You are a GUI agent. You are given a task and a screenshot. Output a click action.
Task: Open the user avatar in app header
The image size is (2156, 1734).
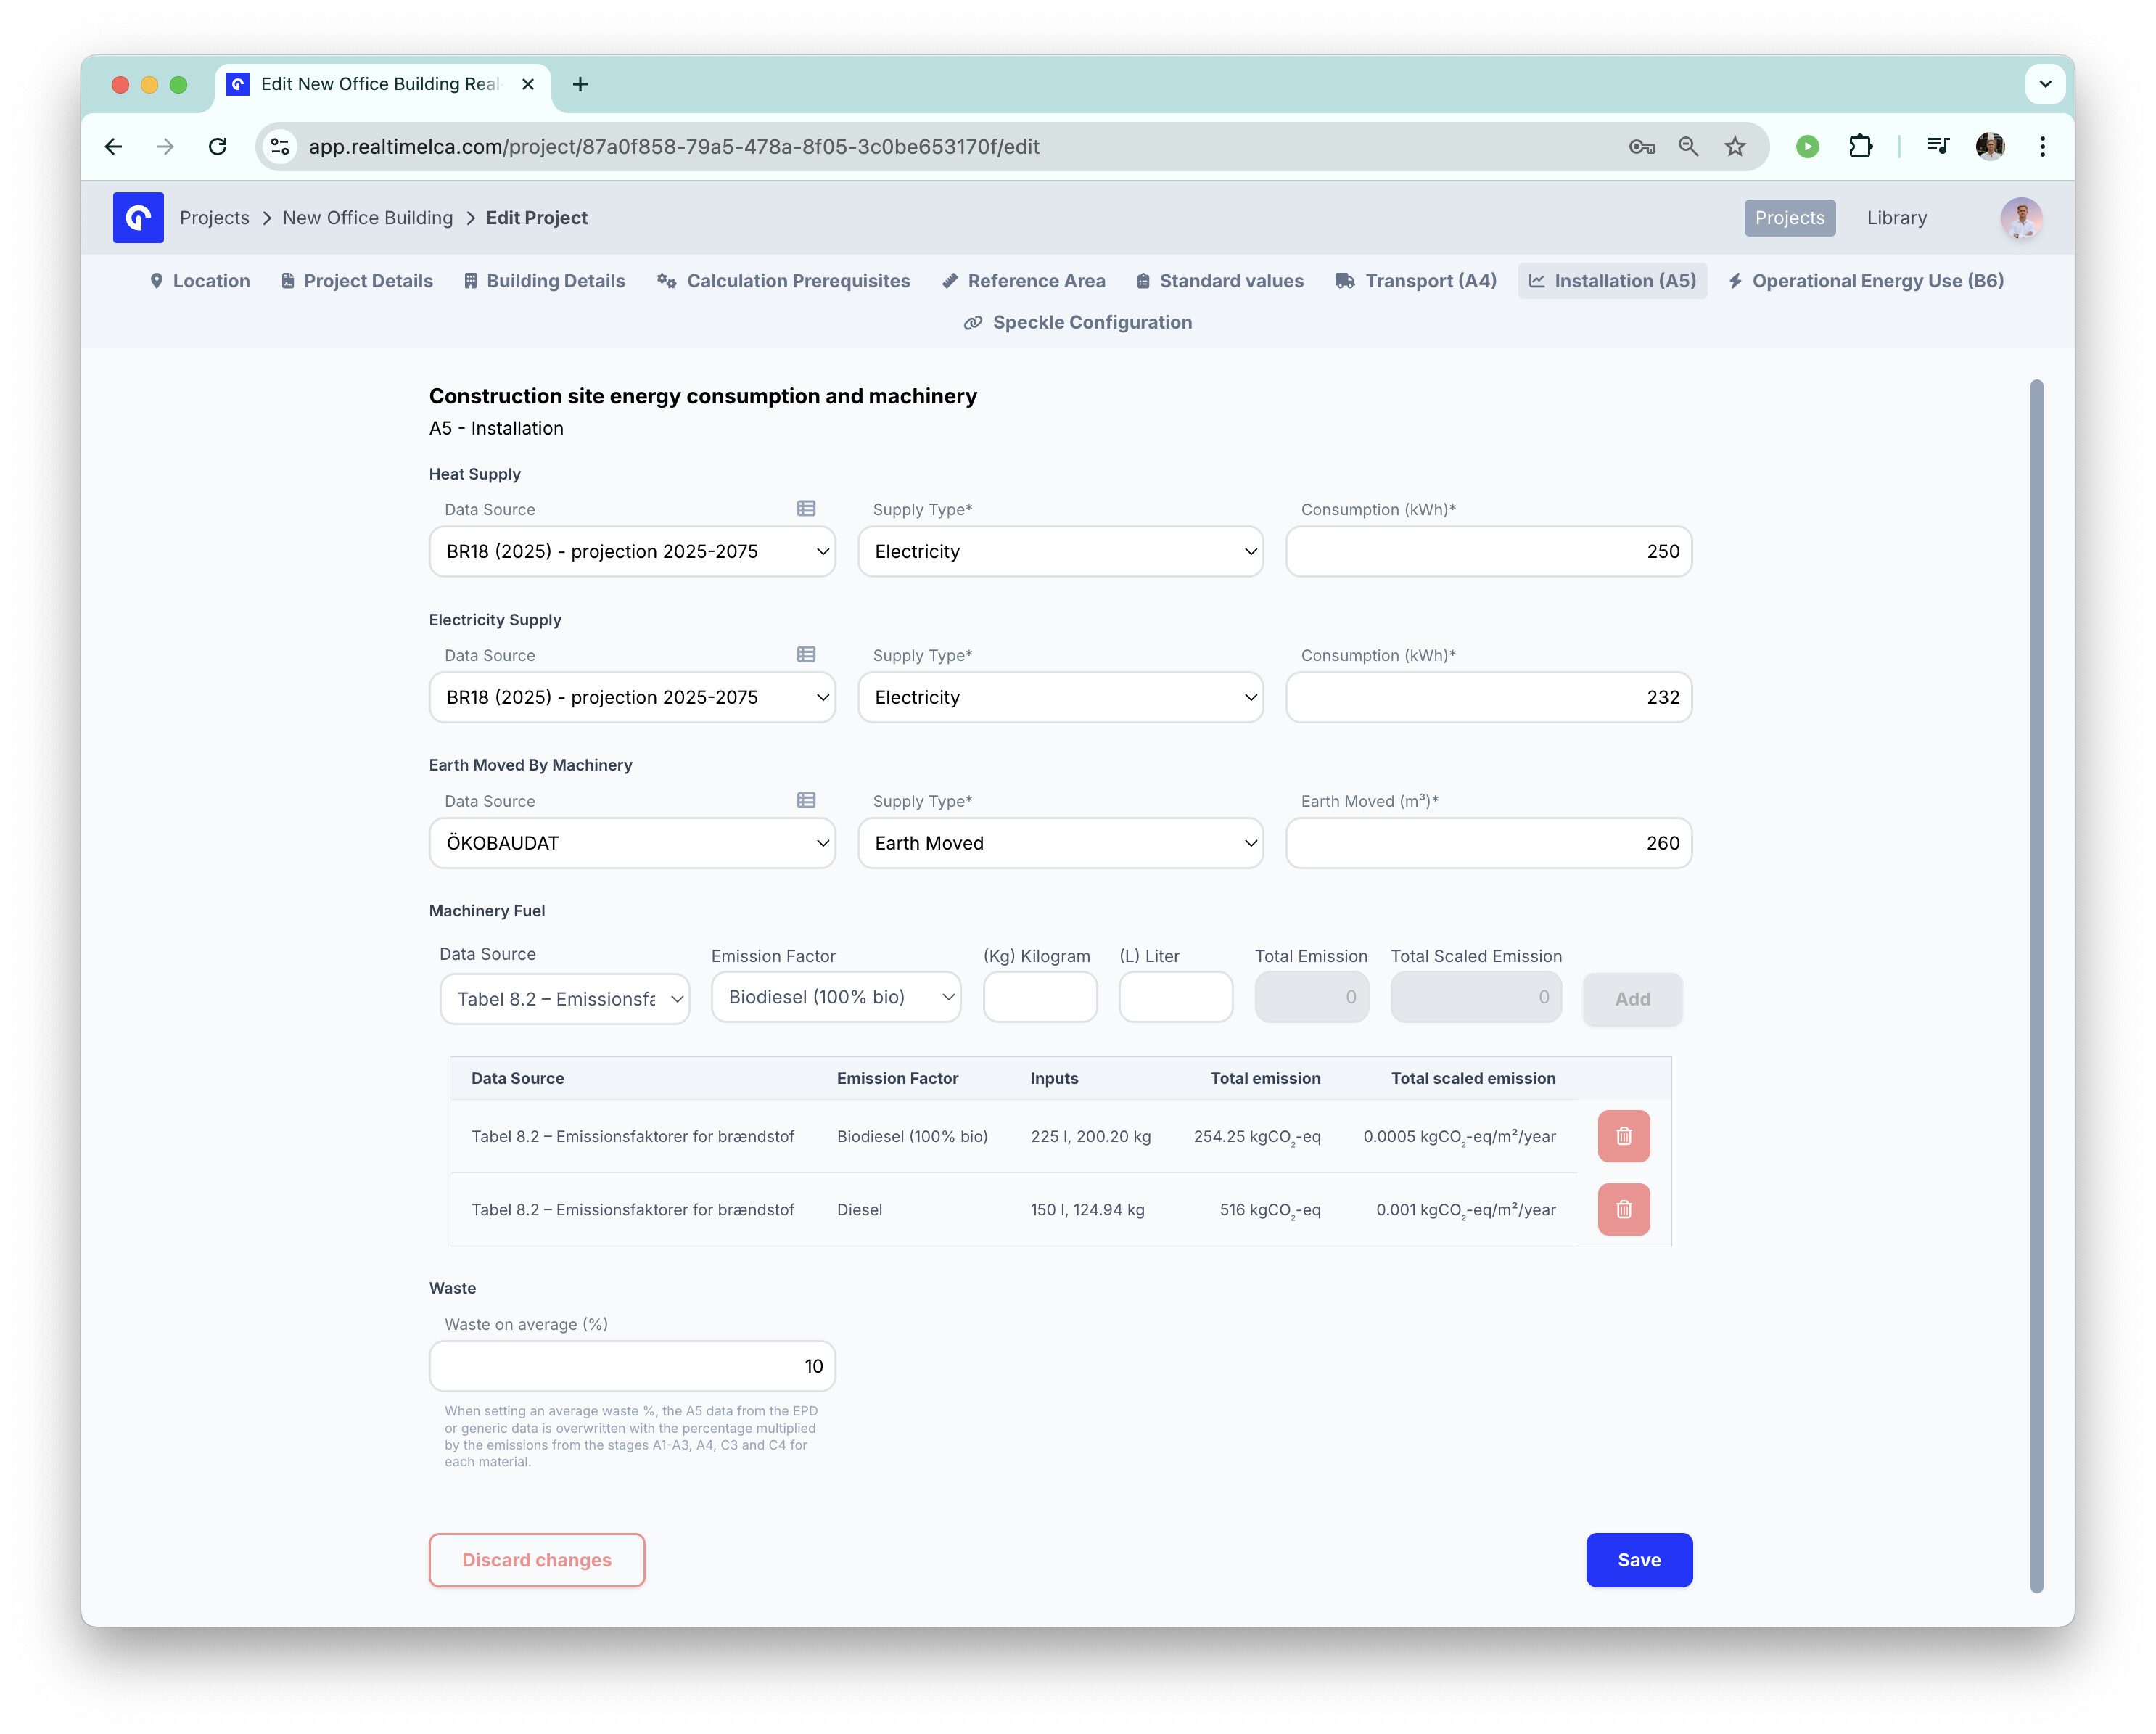[x=2020, y=218]
